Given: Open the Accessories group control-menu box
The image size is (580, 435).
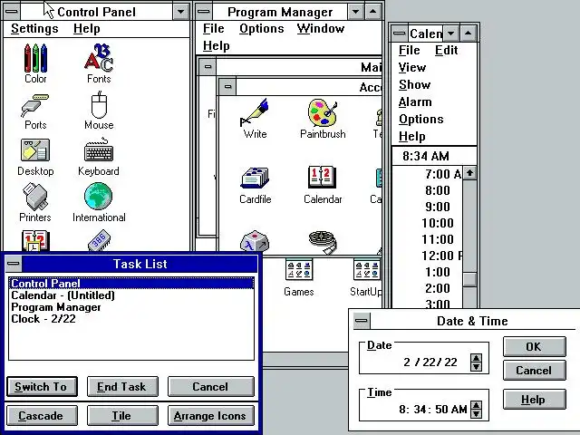Looking at the screenshot, I should 227,87.
